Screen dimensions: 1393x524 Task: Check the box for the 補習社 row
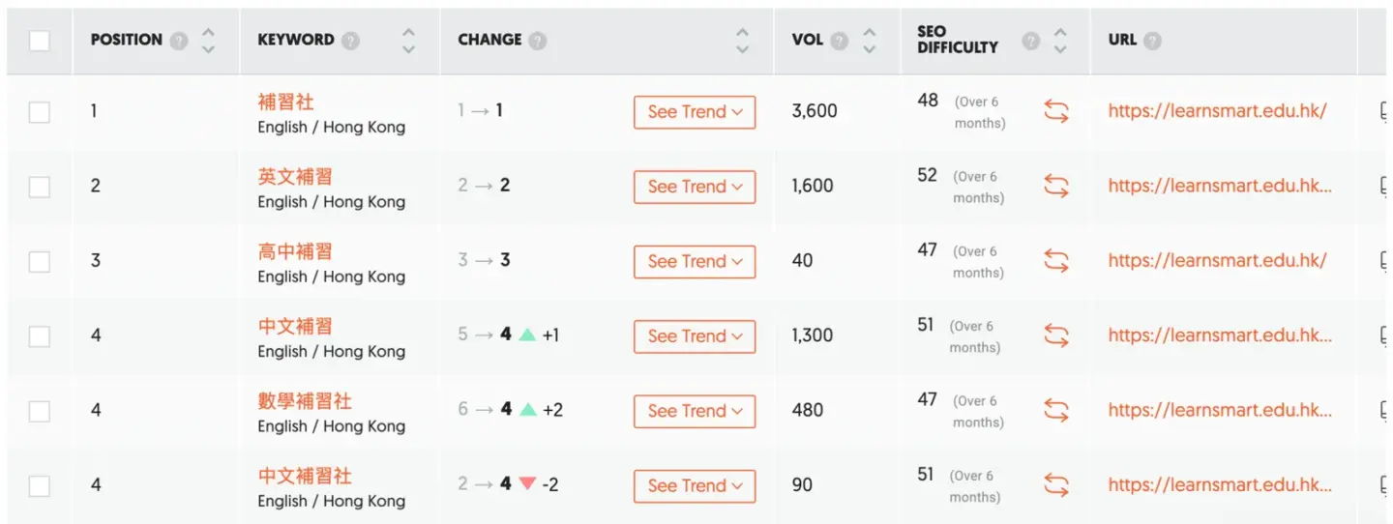(x=40, y=111)
